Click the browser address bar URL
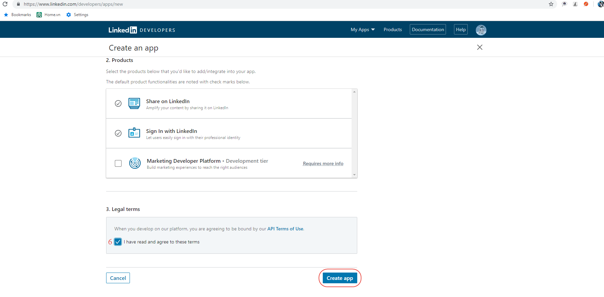This screenshot has width=604, height=297. click(x=73, y=4)
